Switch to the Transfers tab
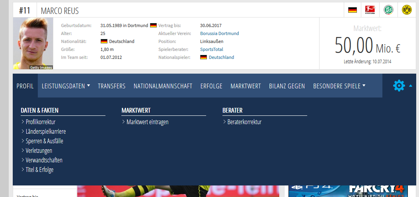419x197 pixels. [112, 86]
